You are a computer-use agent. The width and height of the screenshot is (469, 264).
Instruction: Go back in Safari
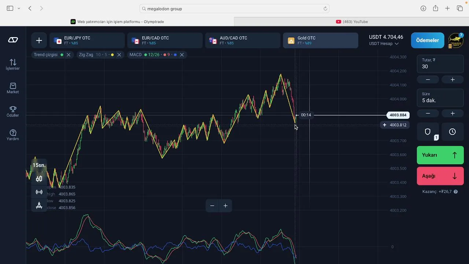click(x=30, y=8)
